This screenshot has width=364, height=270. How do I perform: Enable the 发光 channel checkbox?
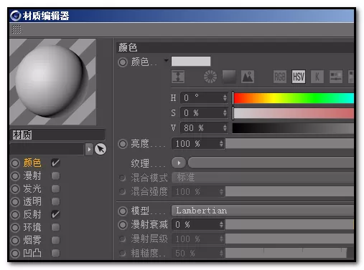(x=55, y=189)
